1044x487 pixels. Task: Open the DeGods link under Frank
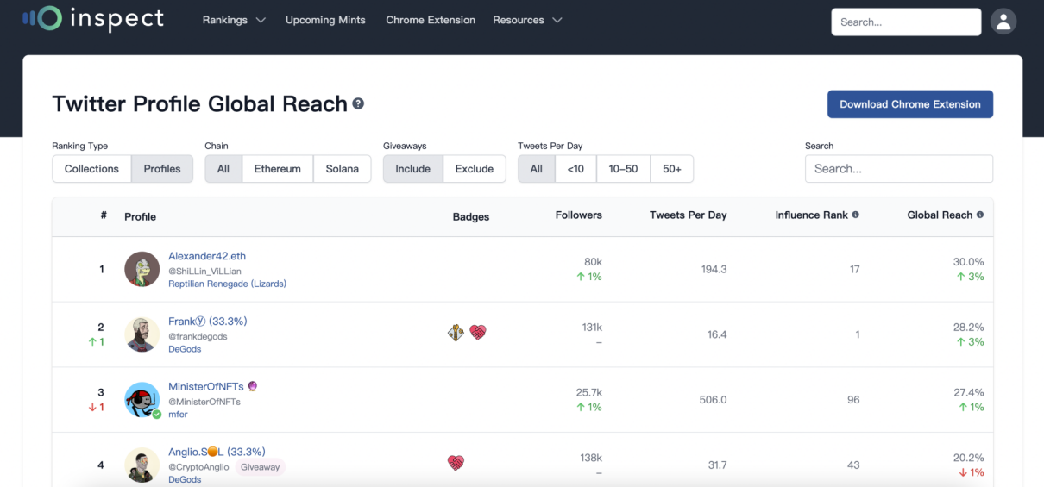point(184,348)
